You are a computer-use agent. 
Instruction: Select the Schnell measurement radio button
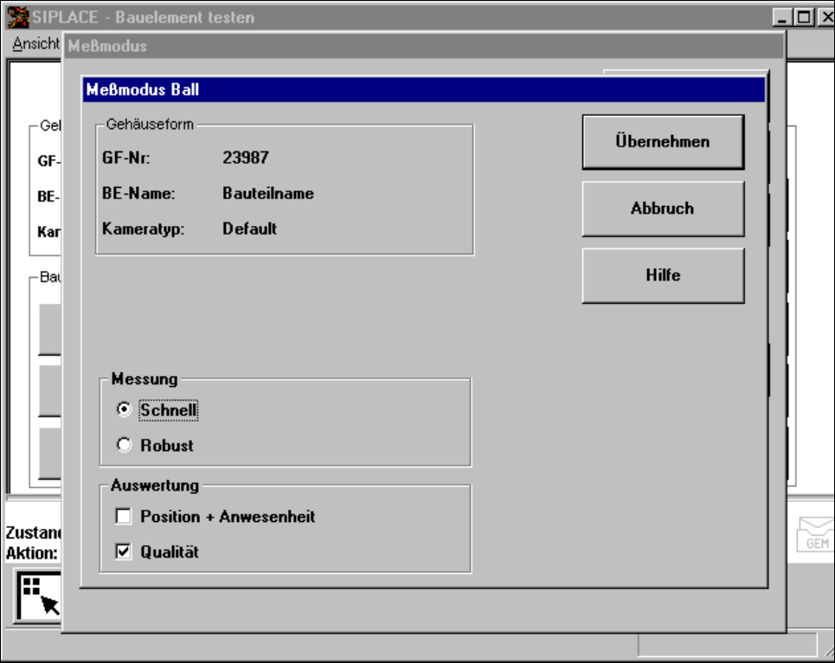(x=124, y=409)
